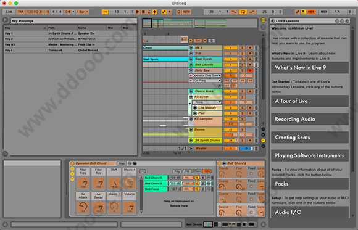Image resolution: width=358 pixels, height=230 pixels.
Task: Click the Arrangement overdub plus icon
Action: (155, 12)
